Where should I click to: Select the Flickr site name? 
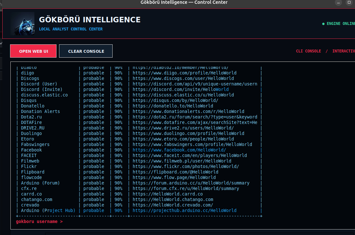click(x=29, y=166)
